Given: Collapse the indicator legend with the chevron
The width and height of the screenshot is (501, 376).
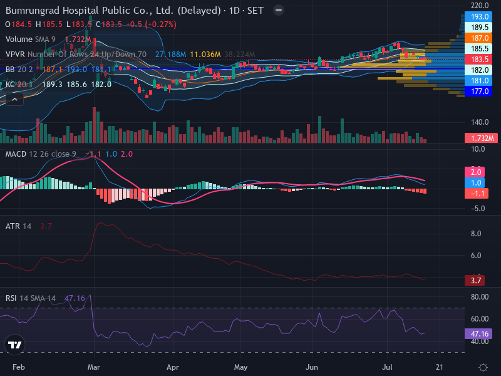Looking at the screenshot, I should pyautogui.click(x=14, y=100).
